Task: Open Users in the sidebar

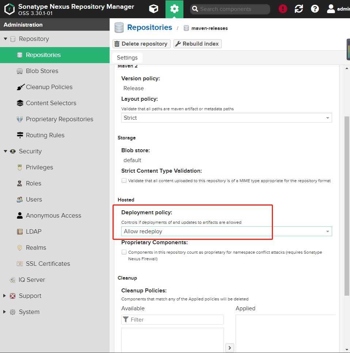Action: click(x=55, y=199)
